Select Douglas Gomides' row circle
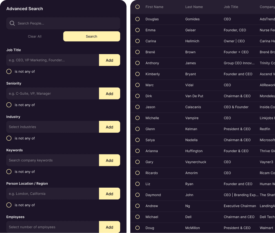 pyautogui.click(x=137, y=19)
